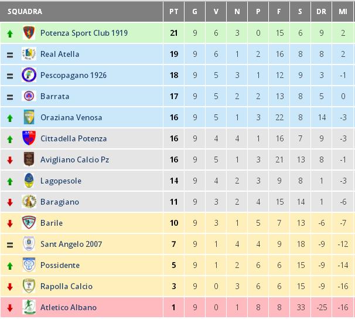Sort by the DR column header
The height and width of the screenshot is (319, 355).
[x=321, y=11]
